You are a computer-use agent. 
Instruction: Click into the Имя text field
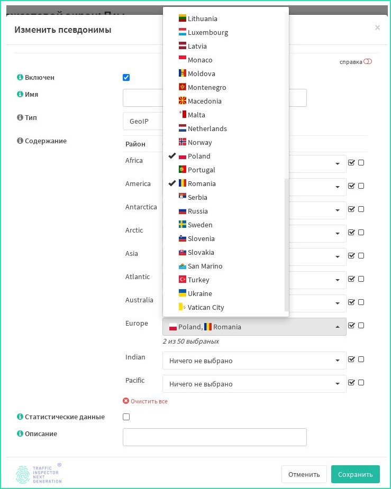click(x=215, y=98)
